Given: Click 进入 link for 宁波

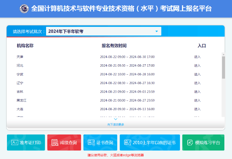Looking at the screenshot, I should [x=197, y=74].
